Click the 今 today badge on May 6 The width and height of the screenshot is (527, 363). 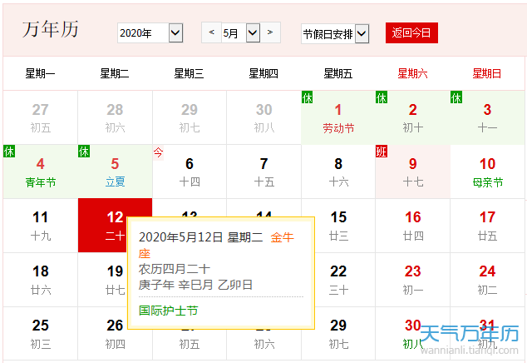[158, 152]
